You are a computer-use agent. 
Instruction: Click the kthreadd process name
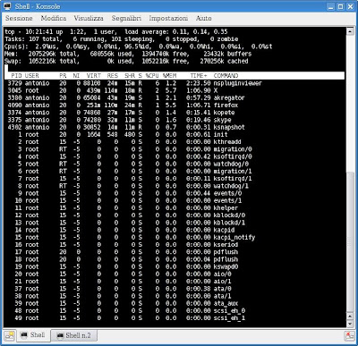pos(227,142)
